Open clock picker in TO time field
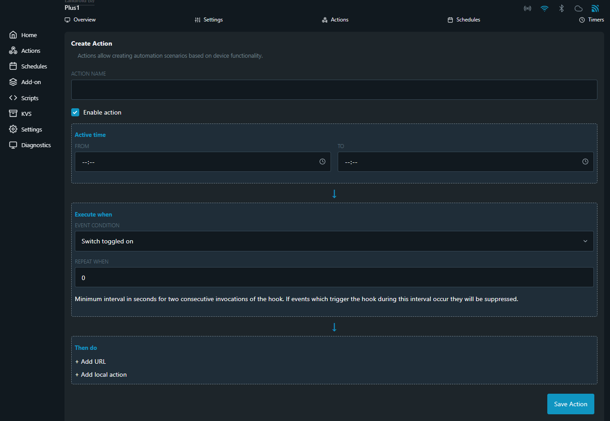The width and height of the screenshot is (610, 421). click(x=585, y=162)
